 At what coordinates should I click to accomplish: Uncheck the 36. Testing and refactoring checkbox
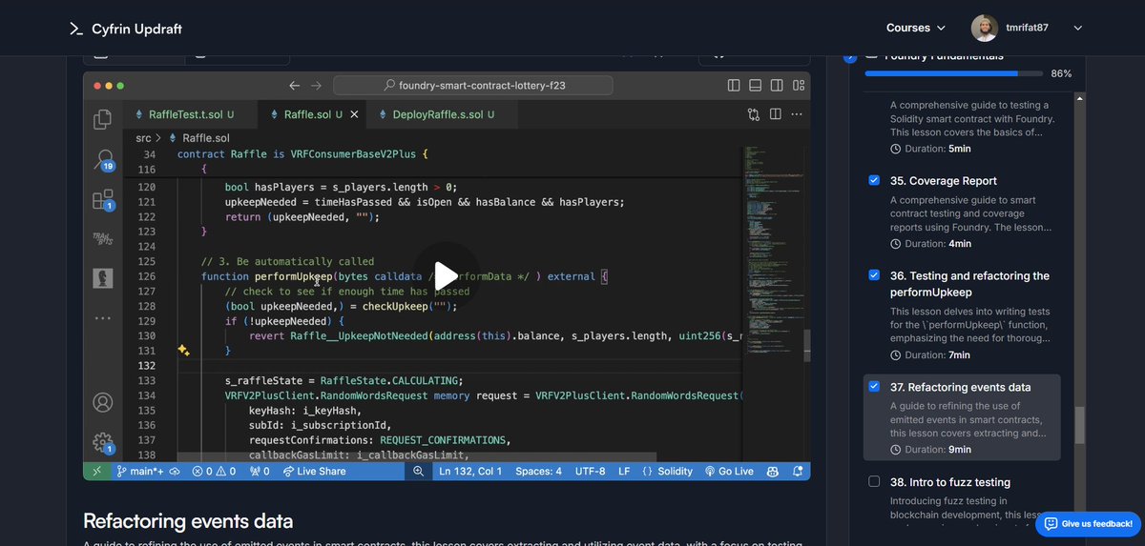874,275
